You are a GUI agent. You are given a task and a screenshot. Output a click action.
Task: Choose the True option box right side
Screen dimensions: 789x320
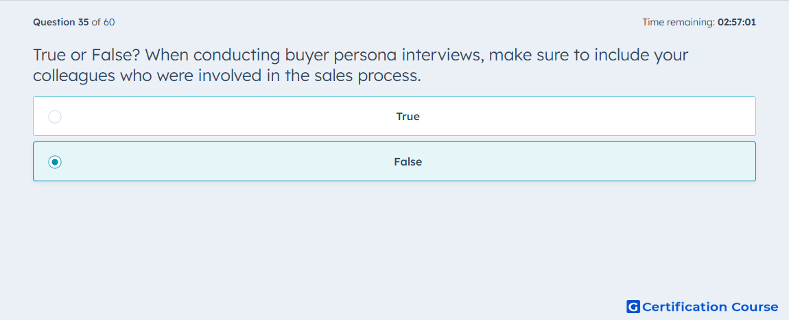click(x=654, y=116)
